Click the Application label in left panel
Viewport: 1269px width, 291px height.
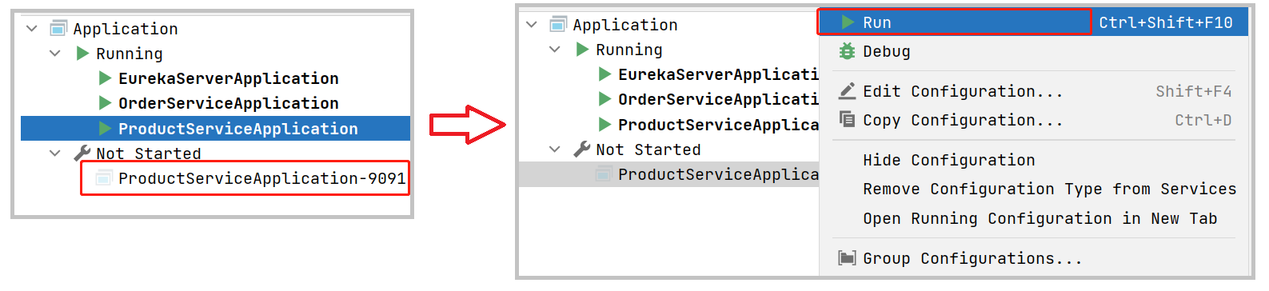pos(126,29)
